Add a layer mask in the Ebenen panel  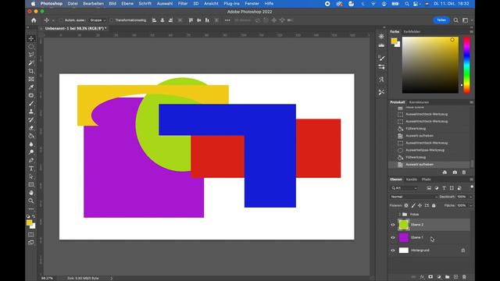(x=430, y=277)
